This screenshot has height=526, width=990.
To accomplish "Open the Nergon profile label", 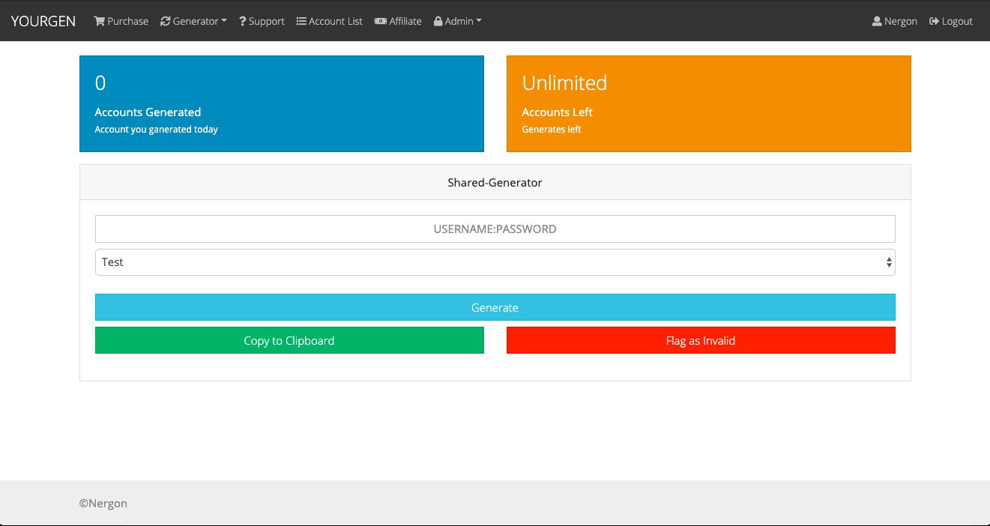I will [901, 21].
